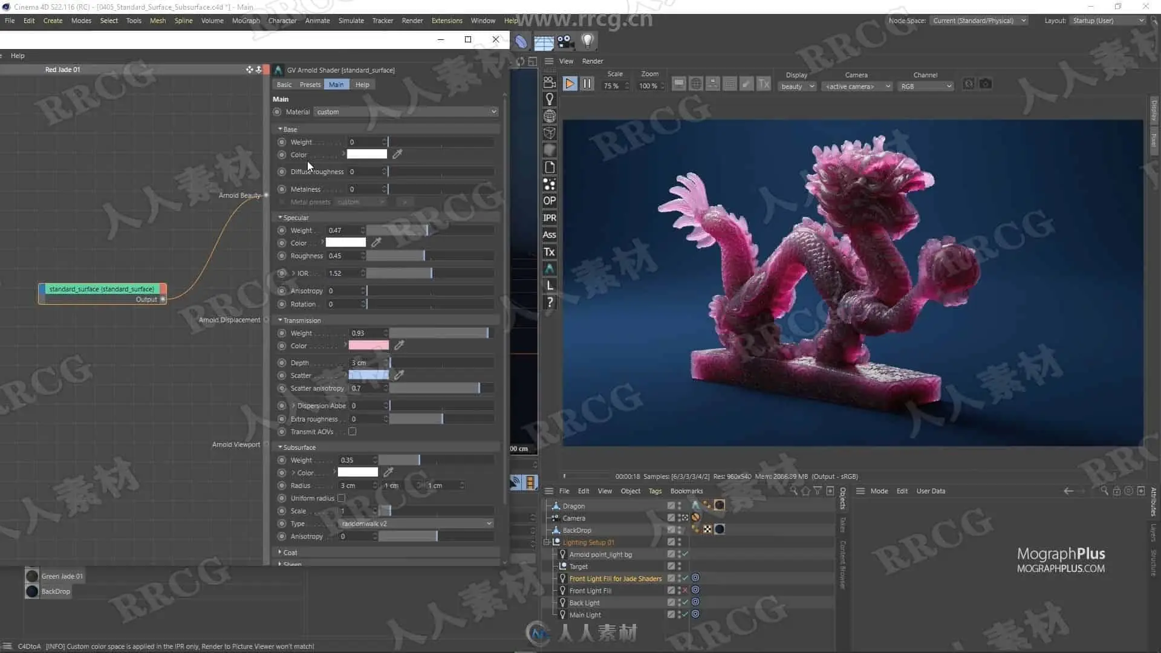The height and width of the screenshot is (653, 1161).
Task: Start the IPR render play button
Action: [570, 84]
